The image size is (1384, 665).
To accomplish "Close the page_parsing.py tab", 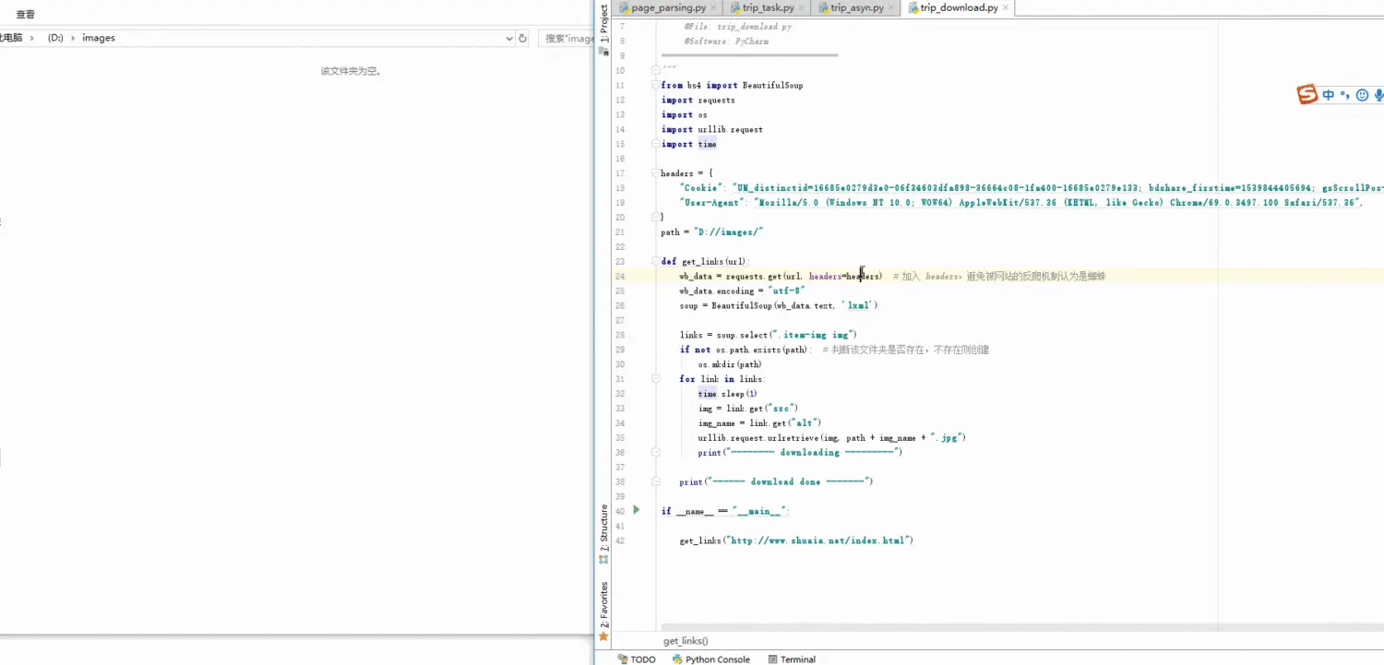I will [714, 7].
